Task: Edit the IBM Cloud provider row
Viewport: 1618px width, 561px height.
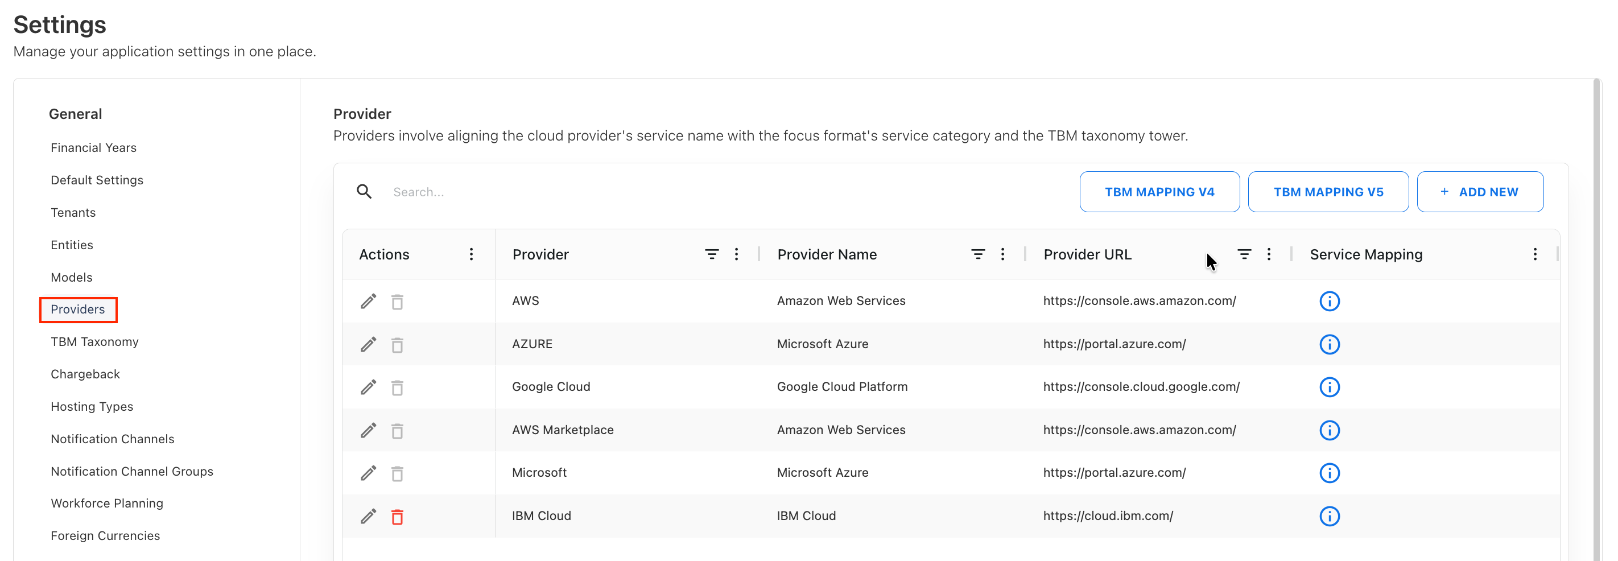Action: (x=369, y=517)
